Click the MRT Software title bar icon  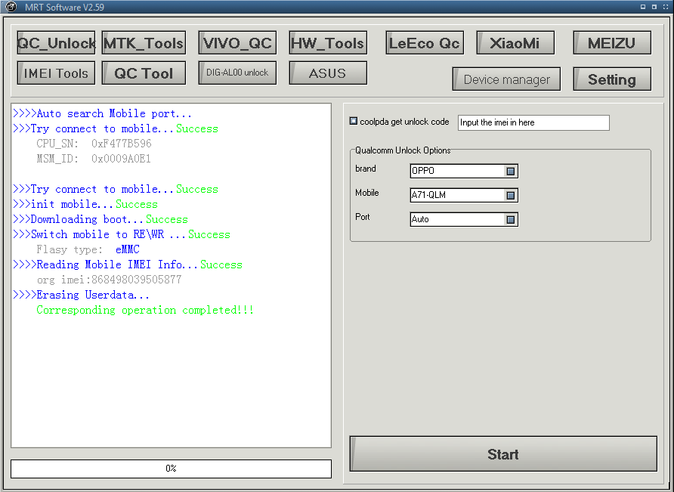point(11,7)
